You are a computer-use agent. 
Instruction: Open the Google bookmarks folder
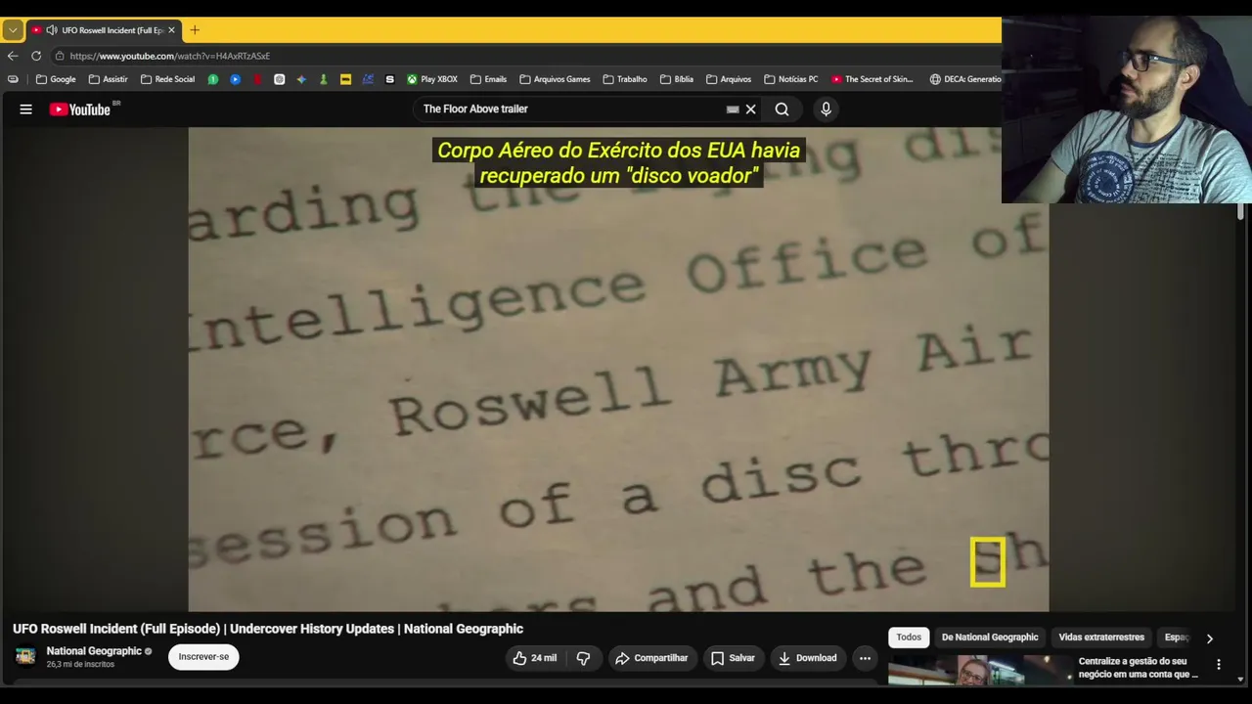[x=56, y=79]
